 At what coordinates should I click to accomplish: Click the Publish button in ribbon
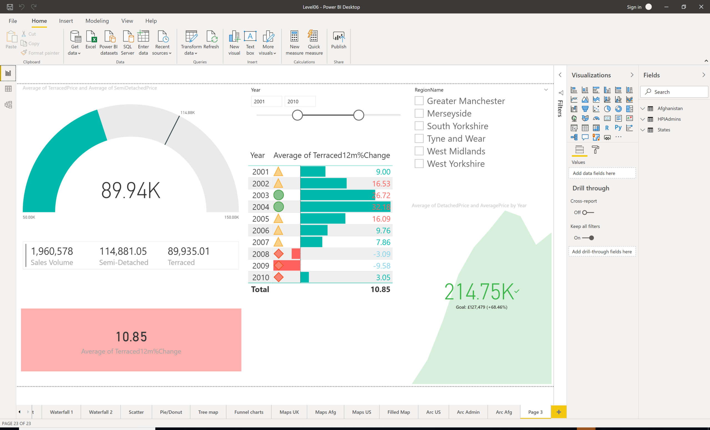[x=339, y=40]
